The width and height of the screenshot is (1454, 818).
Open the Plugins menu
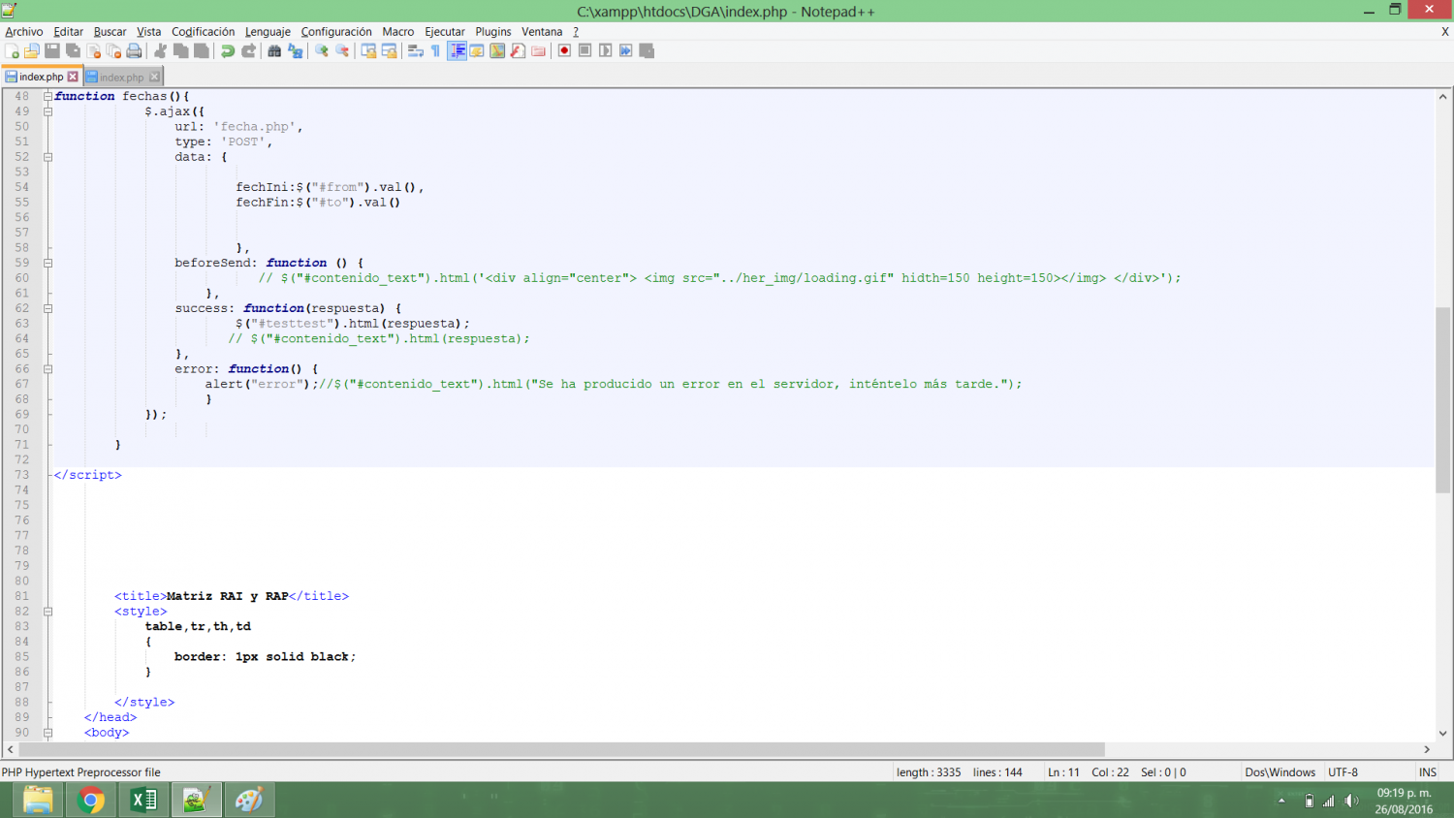tap(492, 32)
